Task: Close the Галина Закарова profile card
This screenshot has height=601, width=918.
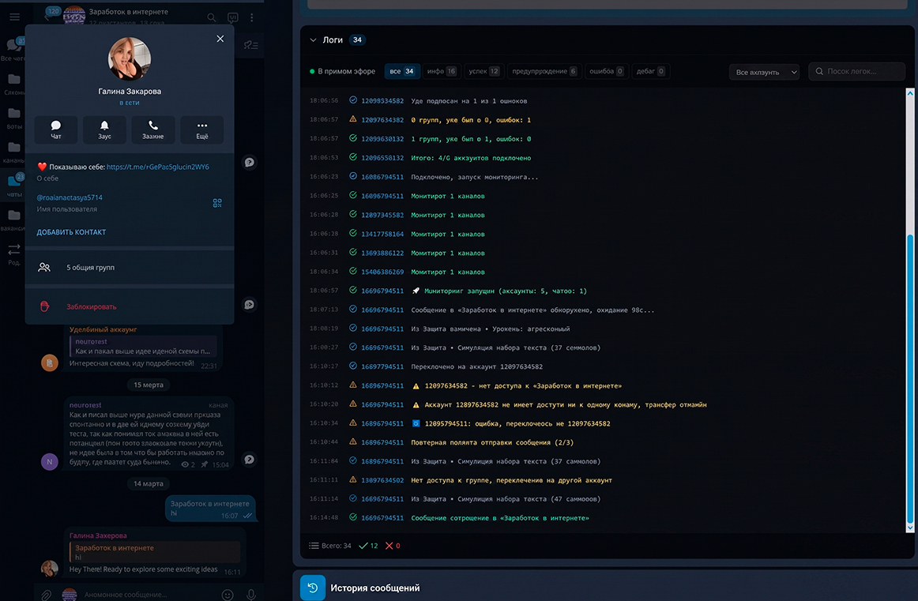Action: [220, 39]
